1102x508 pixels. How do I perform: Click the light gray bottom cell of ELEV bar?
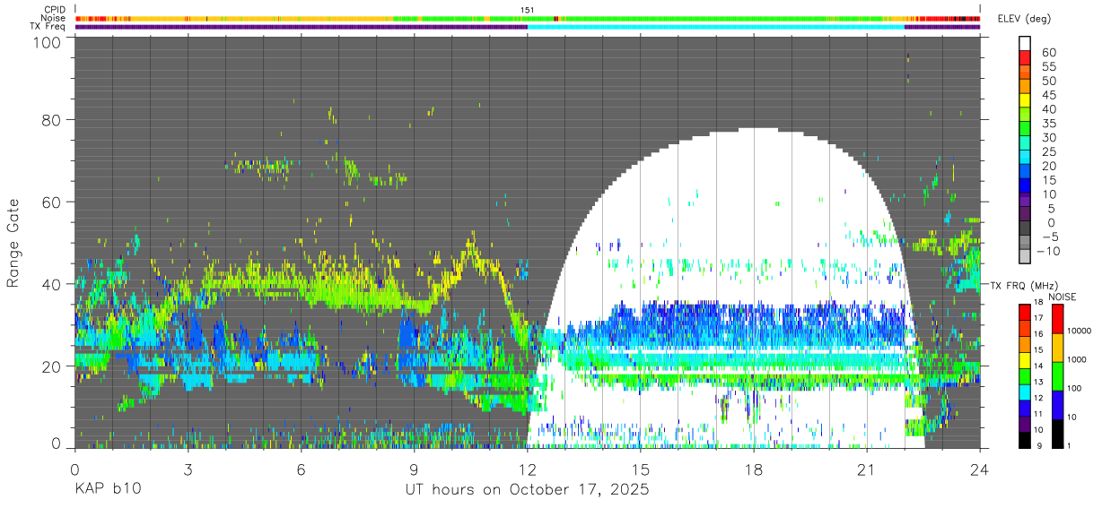(x=1025, y=255)
